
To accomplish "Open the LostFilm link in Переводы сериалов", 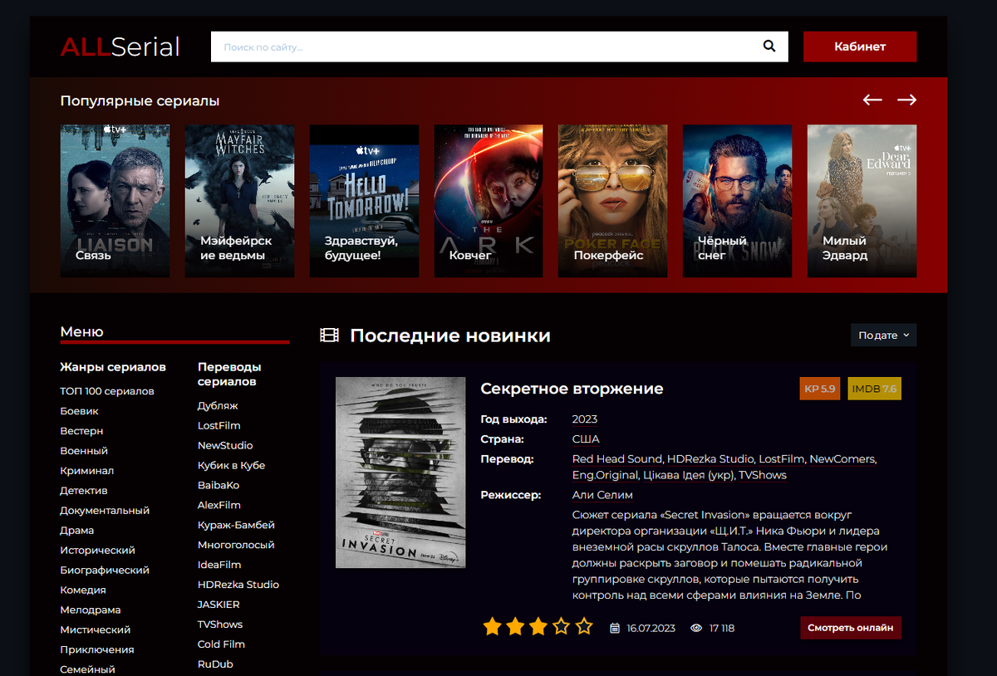I will (219, 426).
